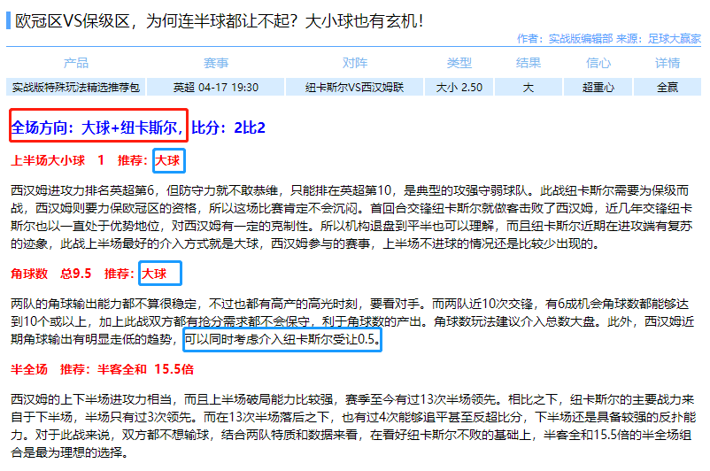This screenshot has width=710, height=471.
Task: Click 大球 recommendation beside 上半场大小球
Action: (x=167, y=160)
